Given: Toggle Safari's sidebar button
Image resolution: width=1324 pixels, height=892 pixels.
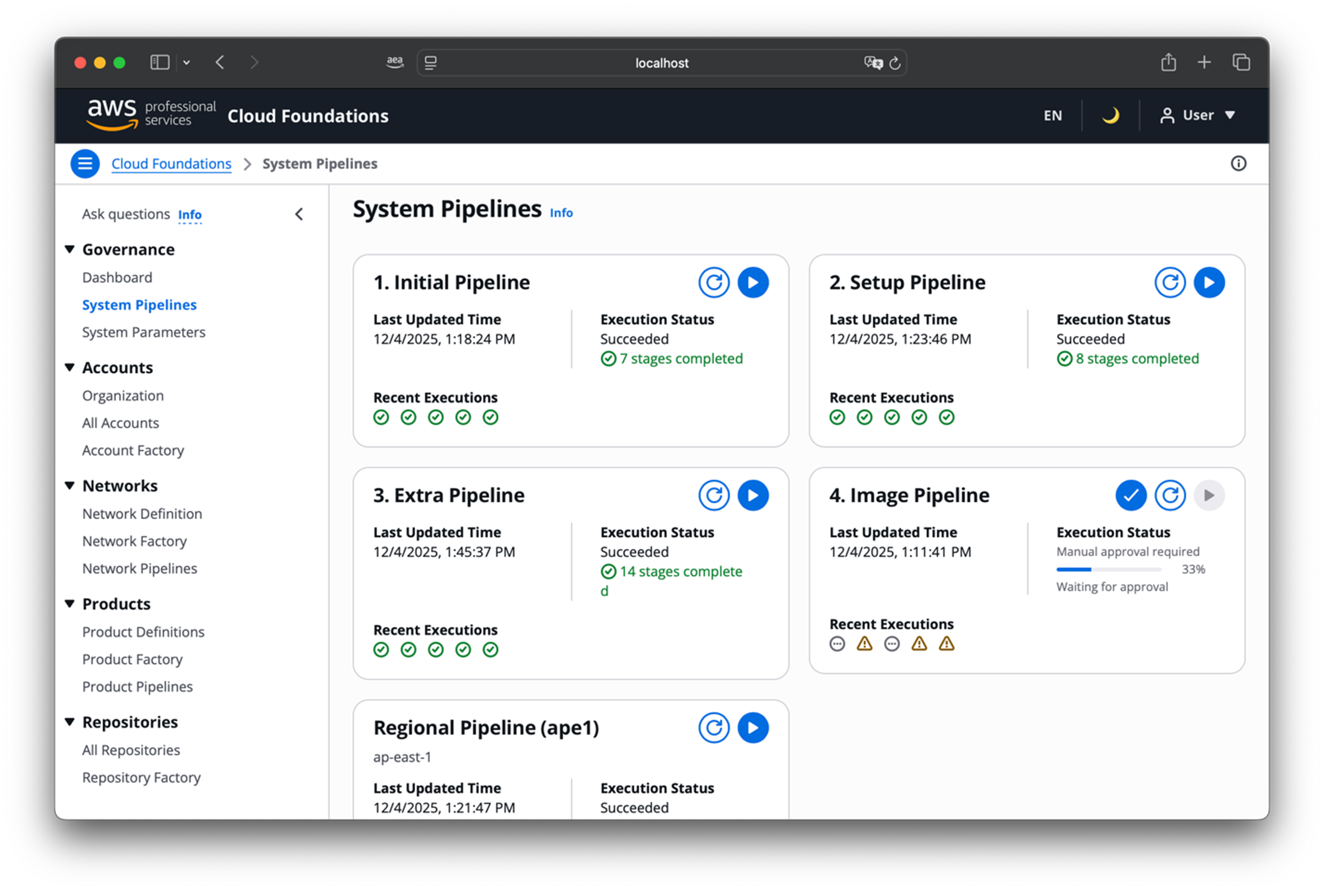Looking at the screenshot, I should pyautogui.click(x=160, y=62).
